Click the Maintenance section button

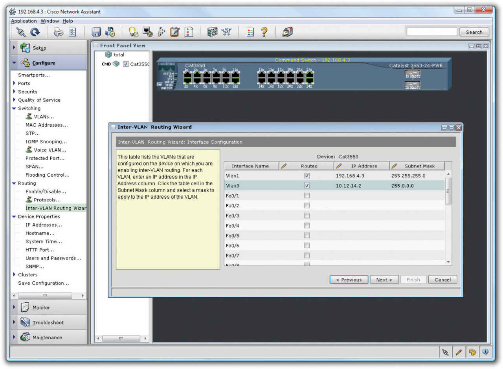49,337
